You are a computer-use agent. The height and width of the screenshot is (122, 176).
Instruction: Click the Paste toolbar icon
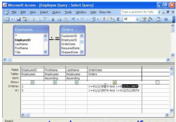[x=66, y=19]
